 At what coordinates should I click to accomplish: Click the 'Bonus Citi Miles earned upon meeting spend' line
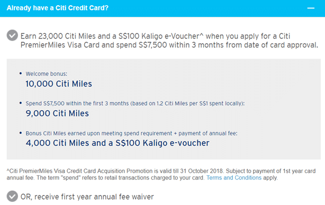tap(131, 133)
